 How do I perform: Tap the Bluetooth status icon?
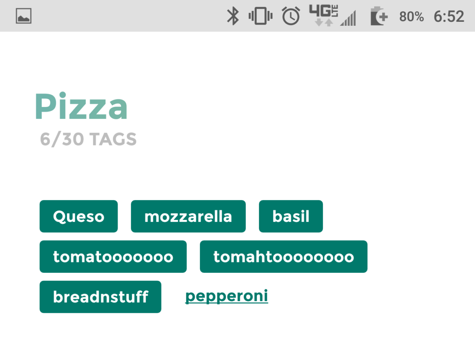click(232, 16)
